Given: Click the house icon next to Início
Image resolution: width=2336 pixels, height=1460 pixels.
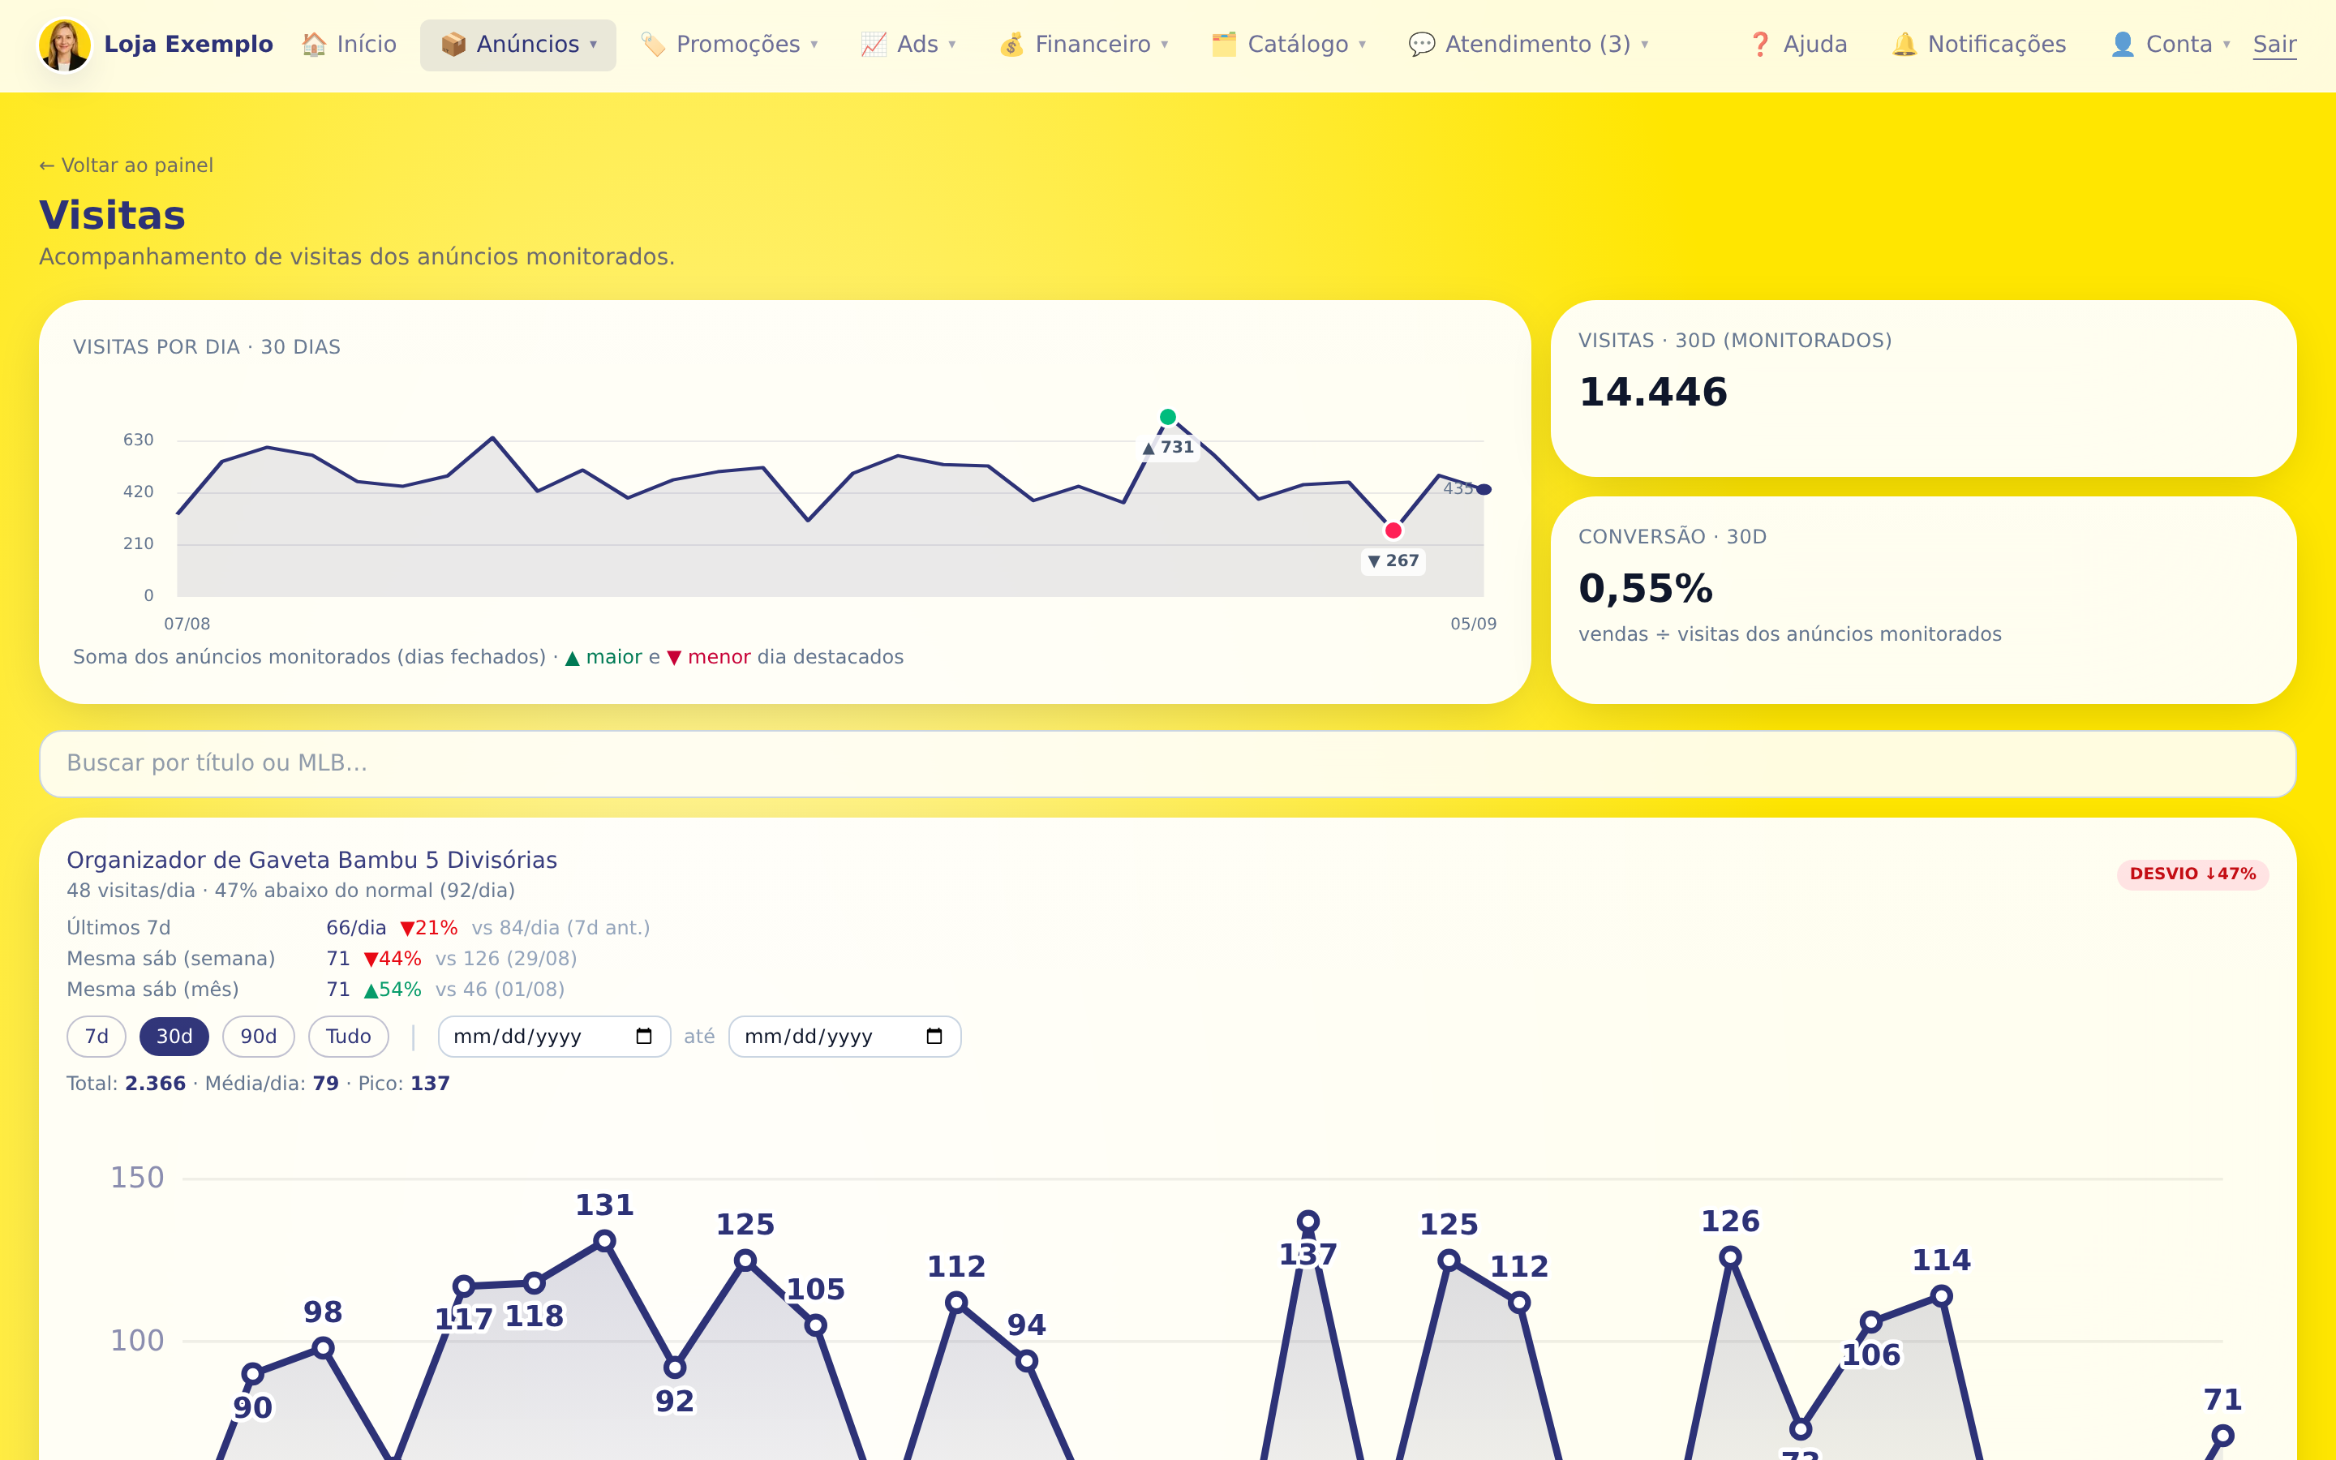Looking at the screenshot, I should pyautogui.click(x=314, y=45).
